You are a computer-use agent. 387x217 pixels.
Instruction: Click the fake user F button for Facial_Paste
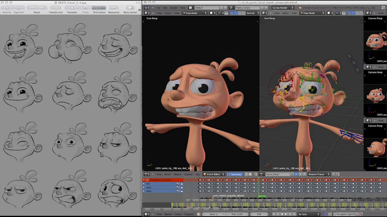pyautogui.click(x=296, y=174)
